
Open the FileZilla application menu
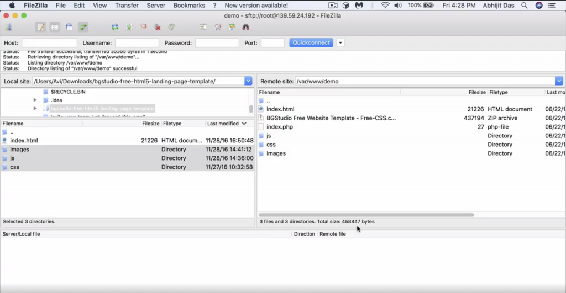click(x=36, y=6)
